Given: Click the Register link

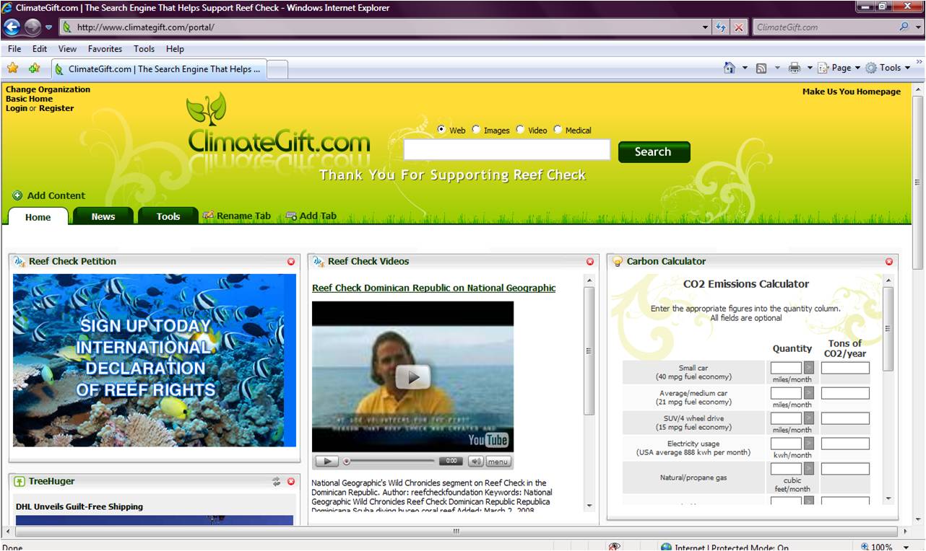Looking at the screenshot, I should tap(56, 108).
